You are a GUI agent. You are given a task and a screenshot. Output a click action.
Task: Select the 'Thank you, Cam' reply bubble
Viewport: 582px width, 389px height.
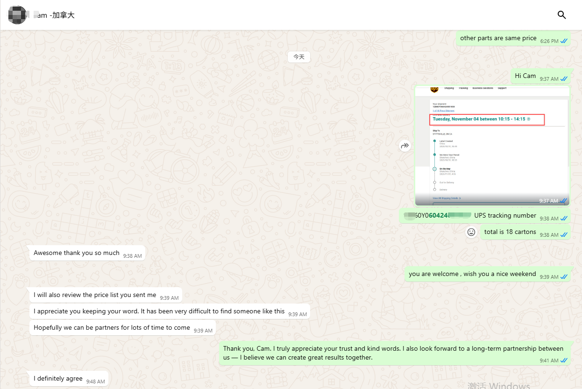[393, 353]
